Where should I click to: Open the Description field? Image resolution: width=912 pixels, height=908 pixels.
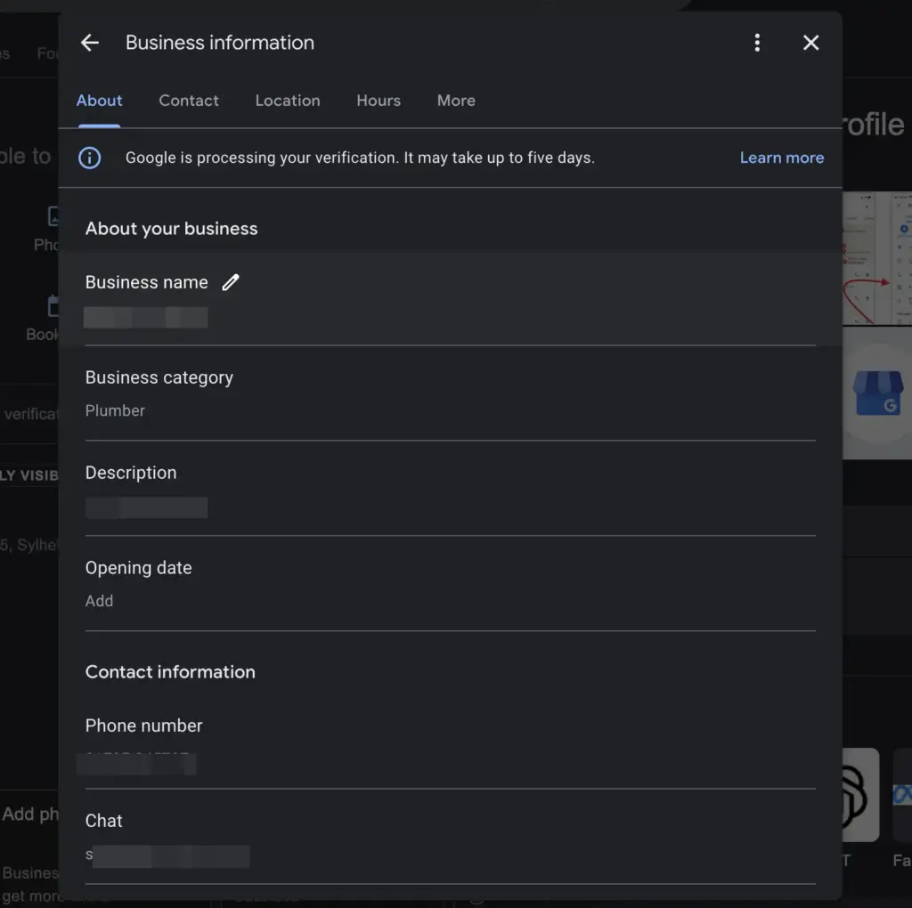(x=450, y=489)
